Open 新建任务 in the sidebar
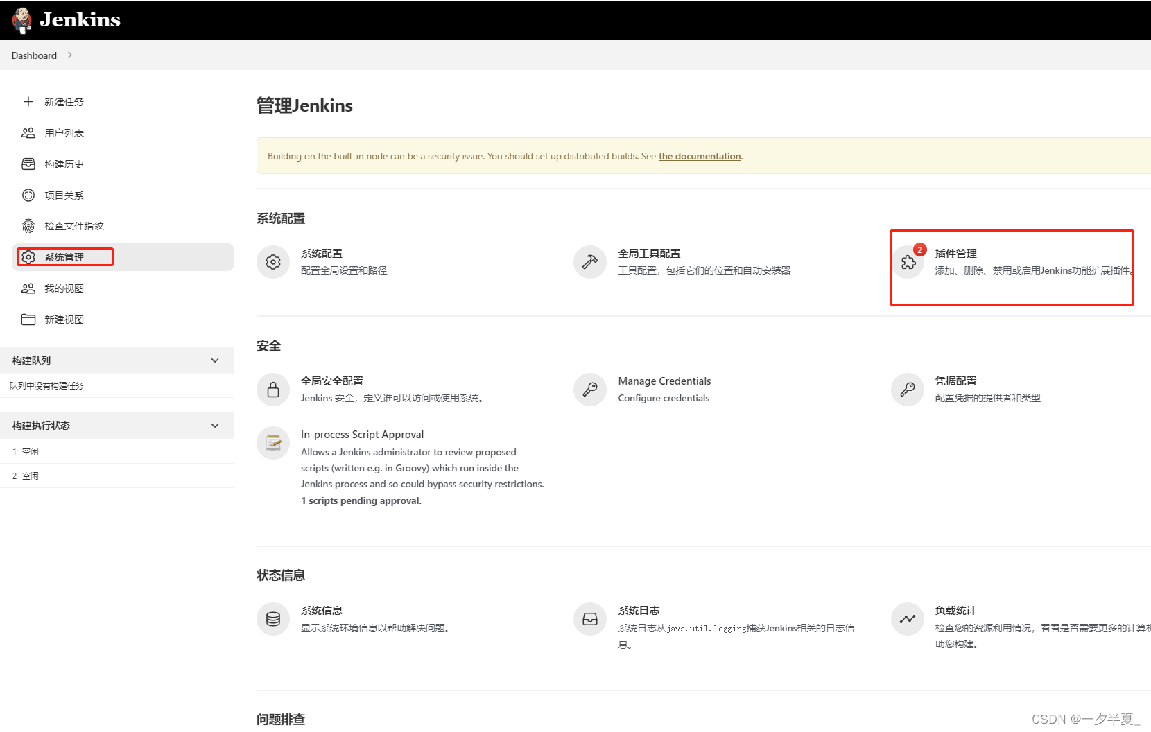 (64, 102)
